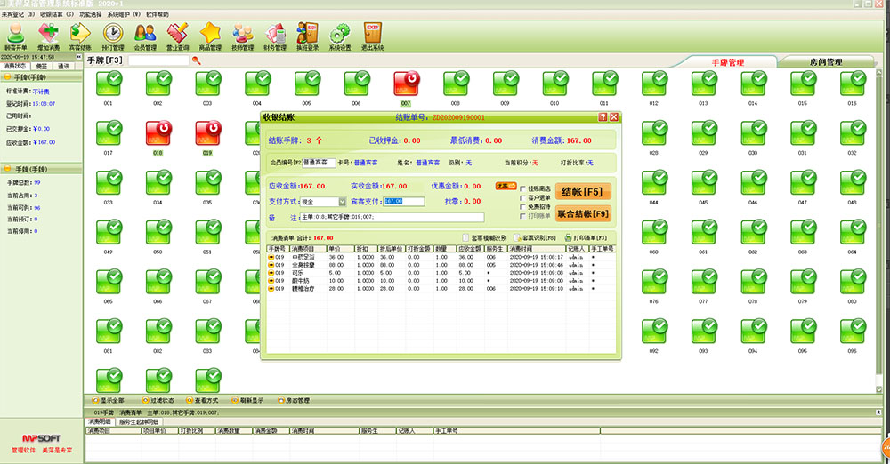890x464 pixels.
Task: Open 预订管理 clock icon
Action: [113, 36]
